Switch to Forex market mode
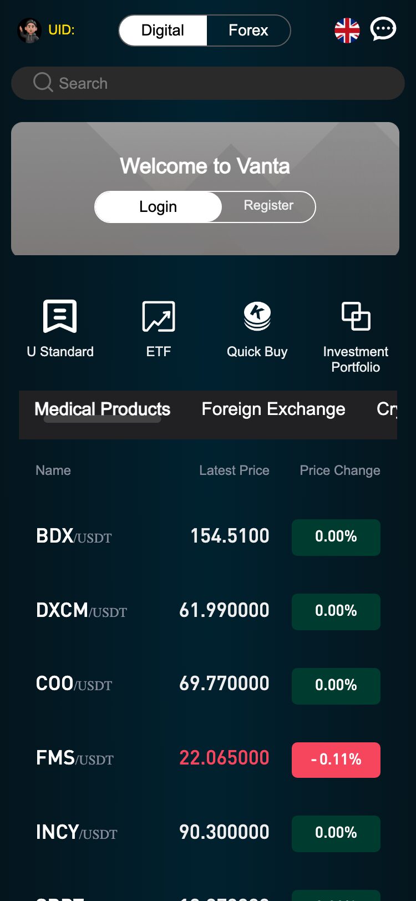 (248, 31)
